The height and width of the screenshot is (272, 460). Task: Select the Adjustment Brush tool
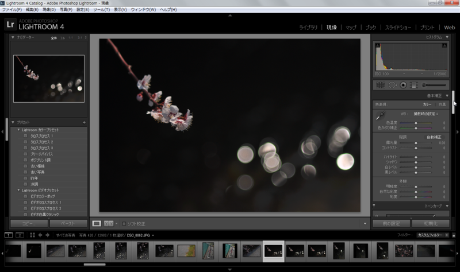[x=434, y=85]
